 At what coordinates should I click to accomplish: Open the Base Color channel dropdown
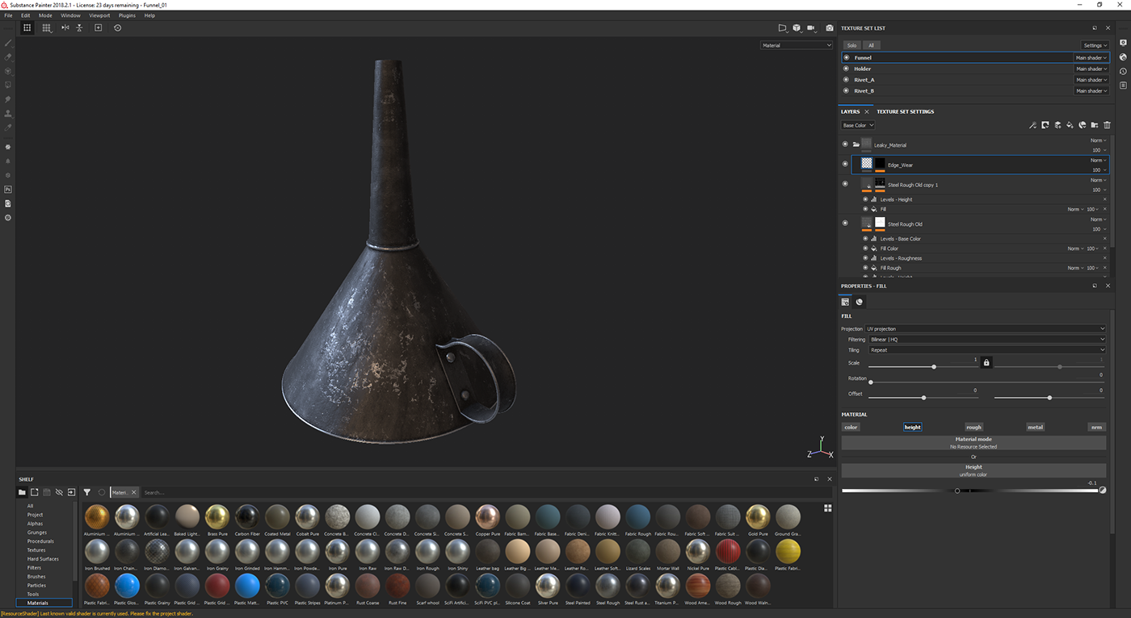pos(858,125)
